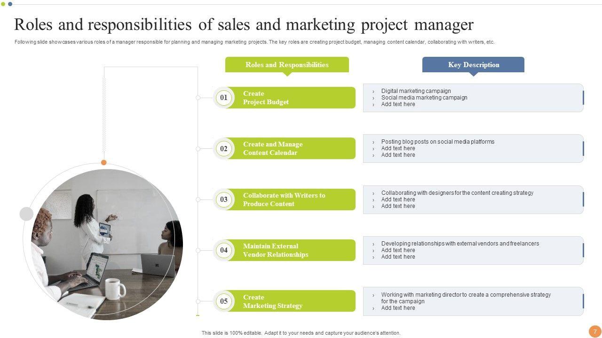Click the 02 number circle icon
This screenshot has width=602, height=338.
224,149
